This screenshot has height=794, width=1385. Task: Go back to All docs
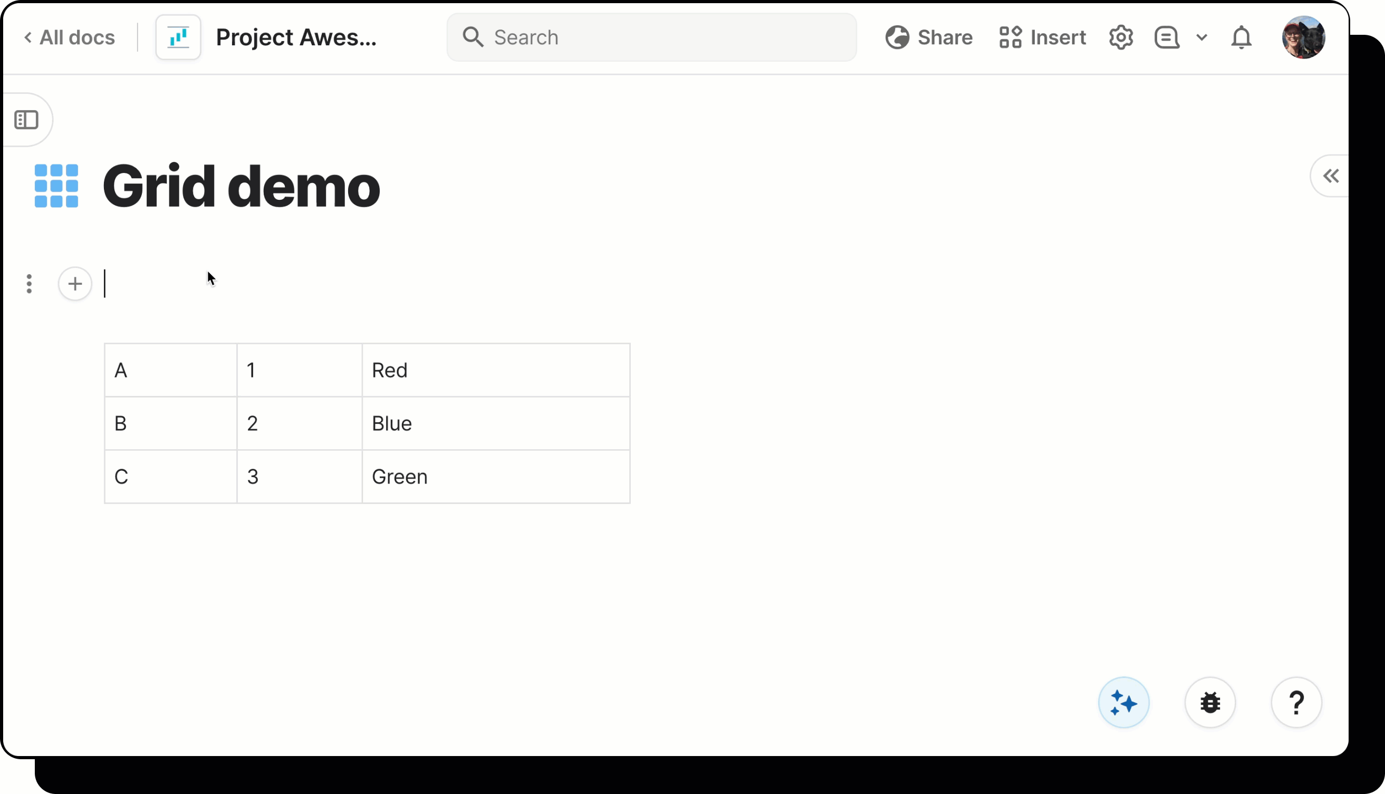[x=69, y=37]
